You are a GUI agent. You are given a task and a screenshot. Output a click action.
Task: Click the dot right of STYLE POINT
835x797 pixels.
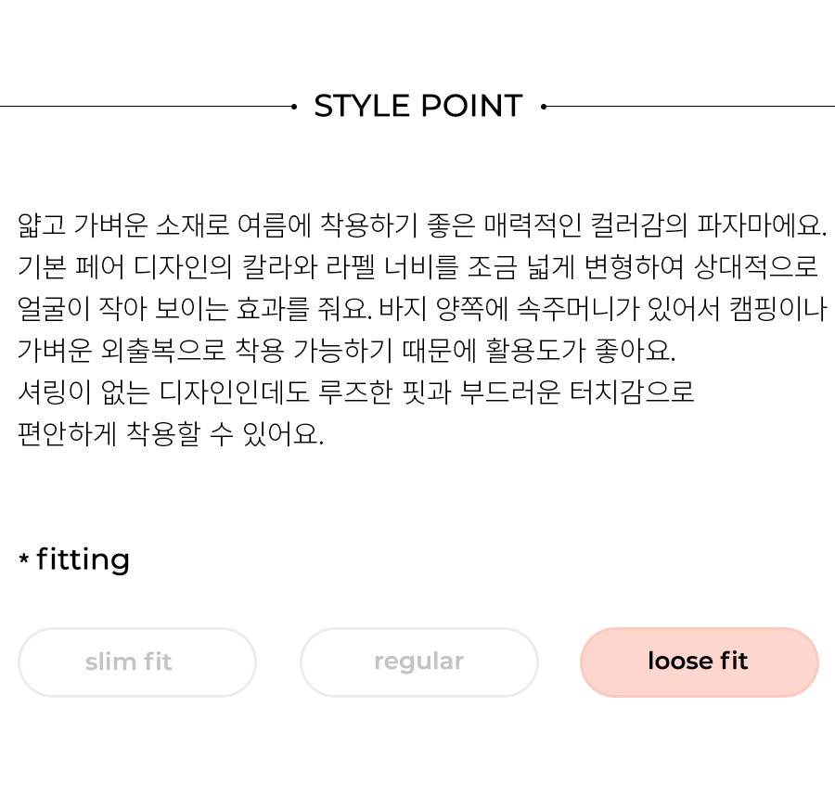[x=544, y=107]
